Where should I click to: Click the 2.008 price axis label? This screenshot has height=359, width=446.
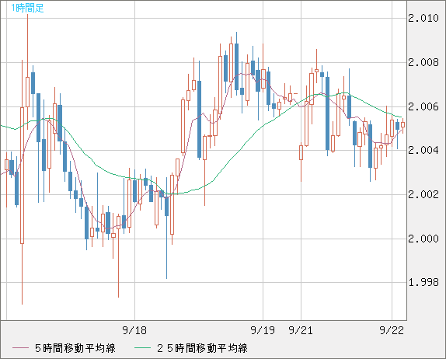pos(423,62)
